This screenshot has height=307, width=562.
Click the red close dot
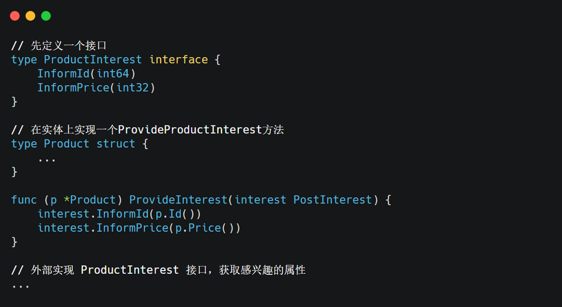coord(15,16)
